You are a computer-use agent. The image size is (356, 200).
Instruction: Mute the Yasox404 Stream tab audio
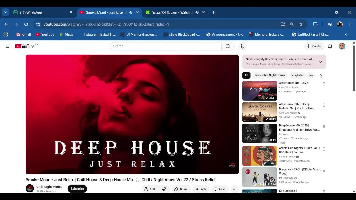[197, 12]
